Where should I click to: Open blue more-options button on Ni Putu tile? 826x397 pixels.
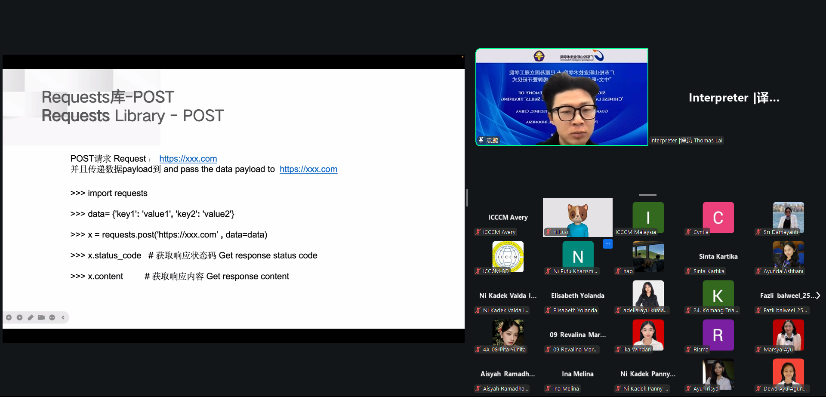(607, 244)
